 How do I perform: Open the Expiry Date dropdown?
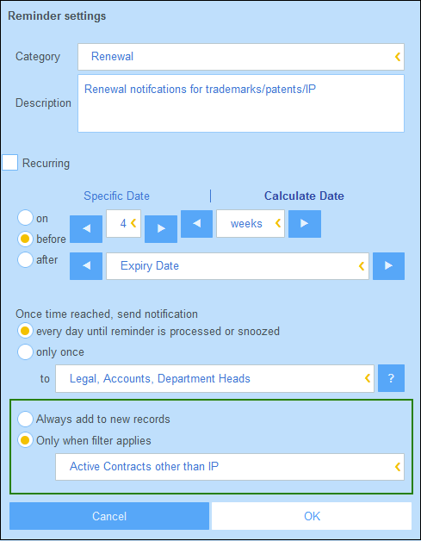(238, 265)
